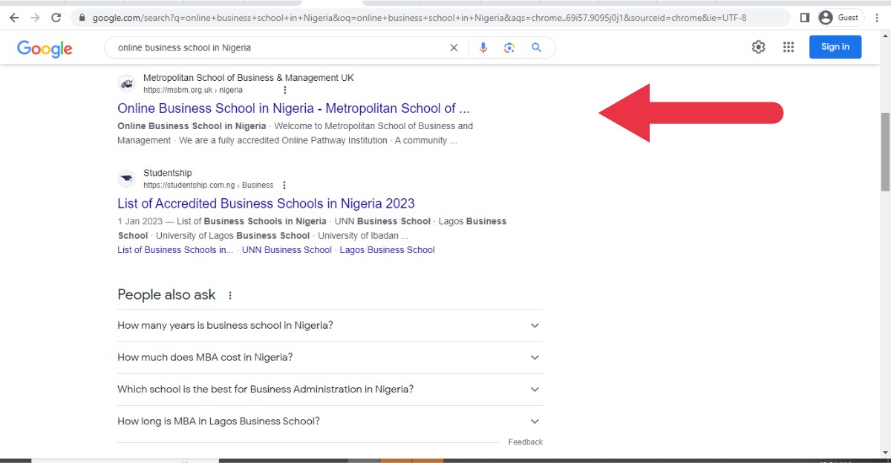This screenshot has height=466, width=891.
Task: Go to Google logo homepage
Action: click(45, 48)
